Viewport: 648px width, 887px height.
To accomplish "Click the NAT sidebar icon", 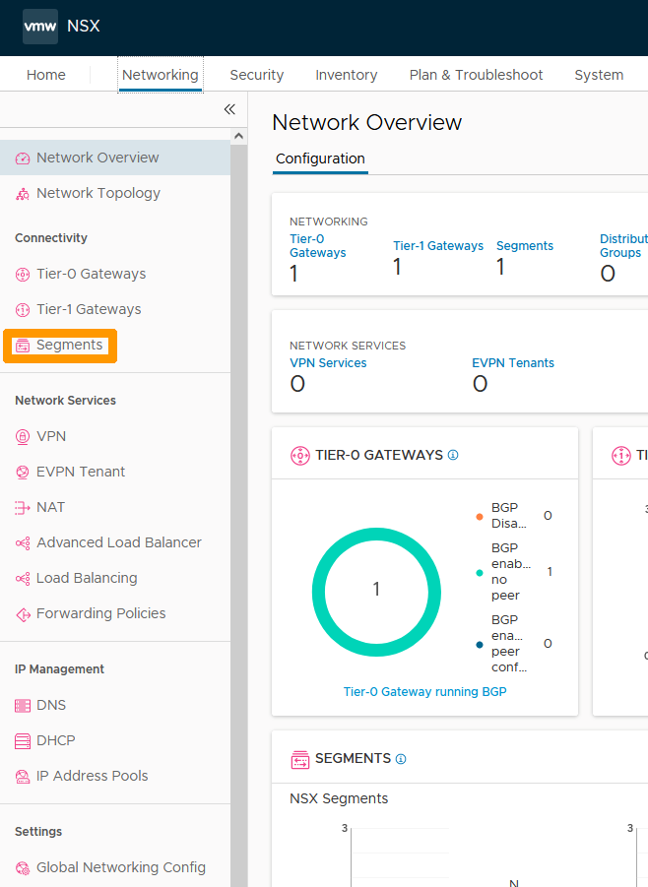I will [23, 508].
